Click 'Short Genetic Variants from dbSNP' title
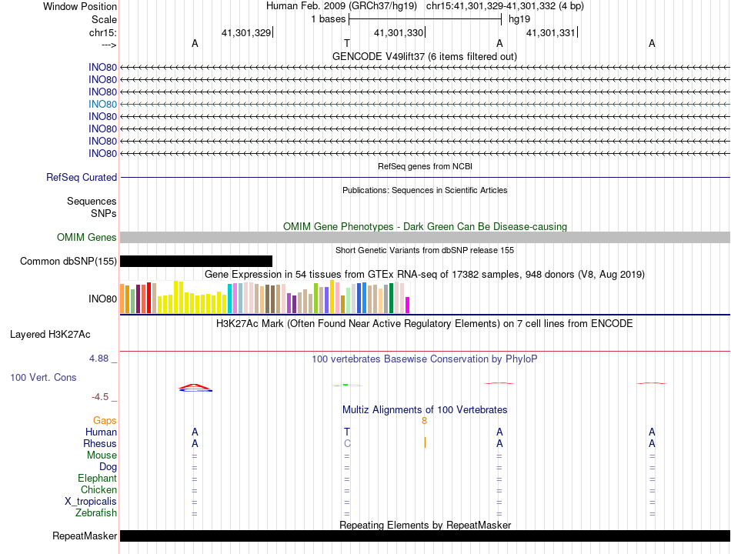The image size is (731, 554). coord(425,250)
